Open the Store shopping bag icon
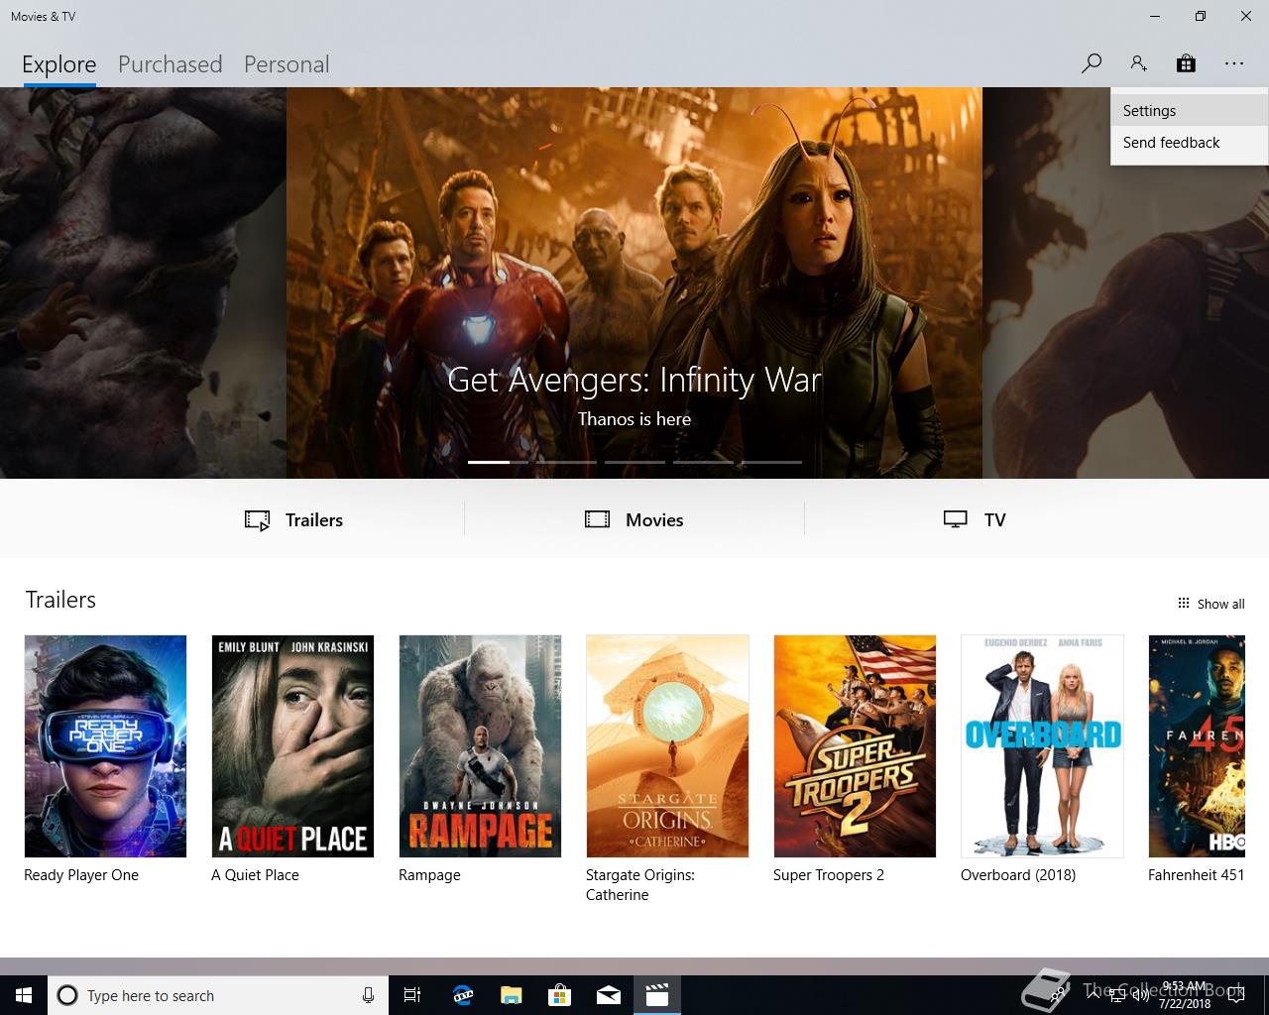 [1186, 63]
